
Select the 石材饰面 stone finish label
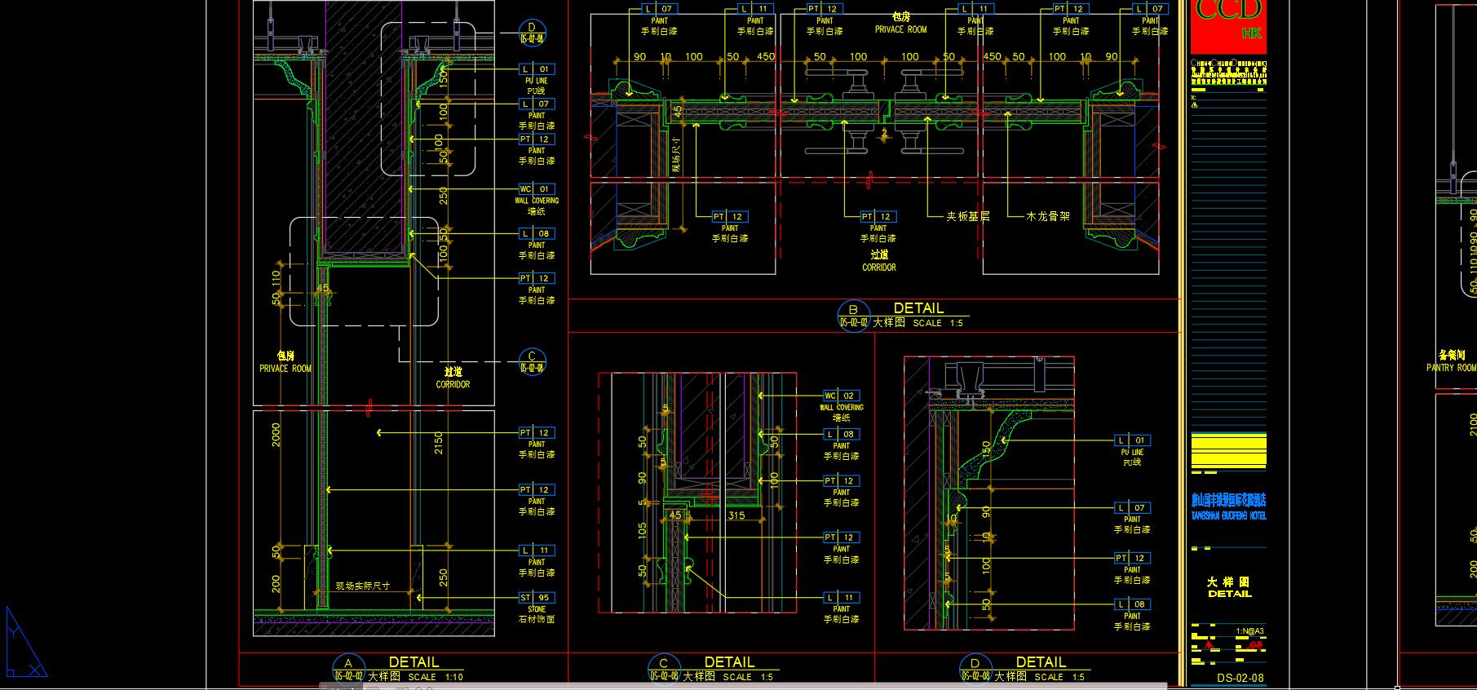(x=537, y=620)
